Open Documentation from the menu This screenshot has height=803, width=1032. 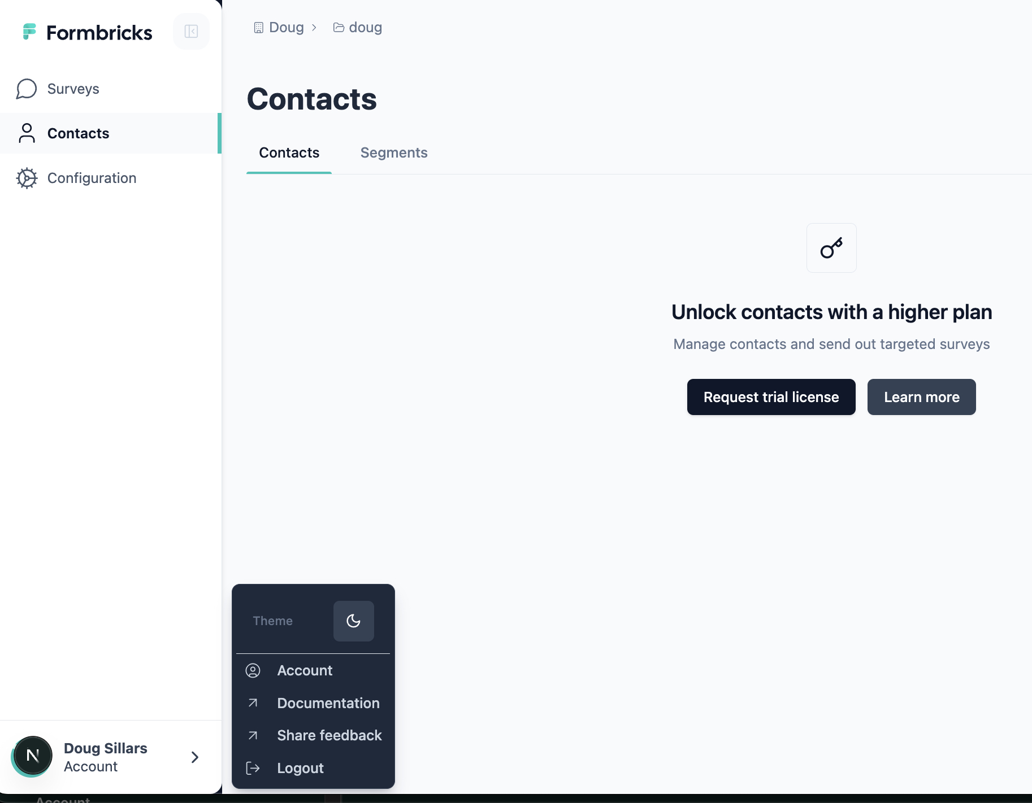pyautogui.click(x=328, y=703)
